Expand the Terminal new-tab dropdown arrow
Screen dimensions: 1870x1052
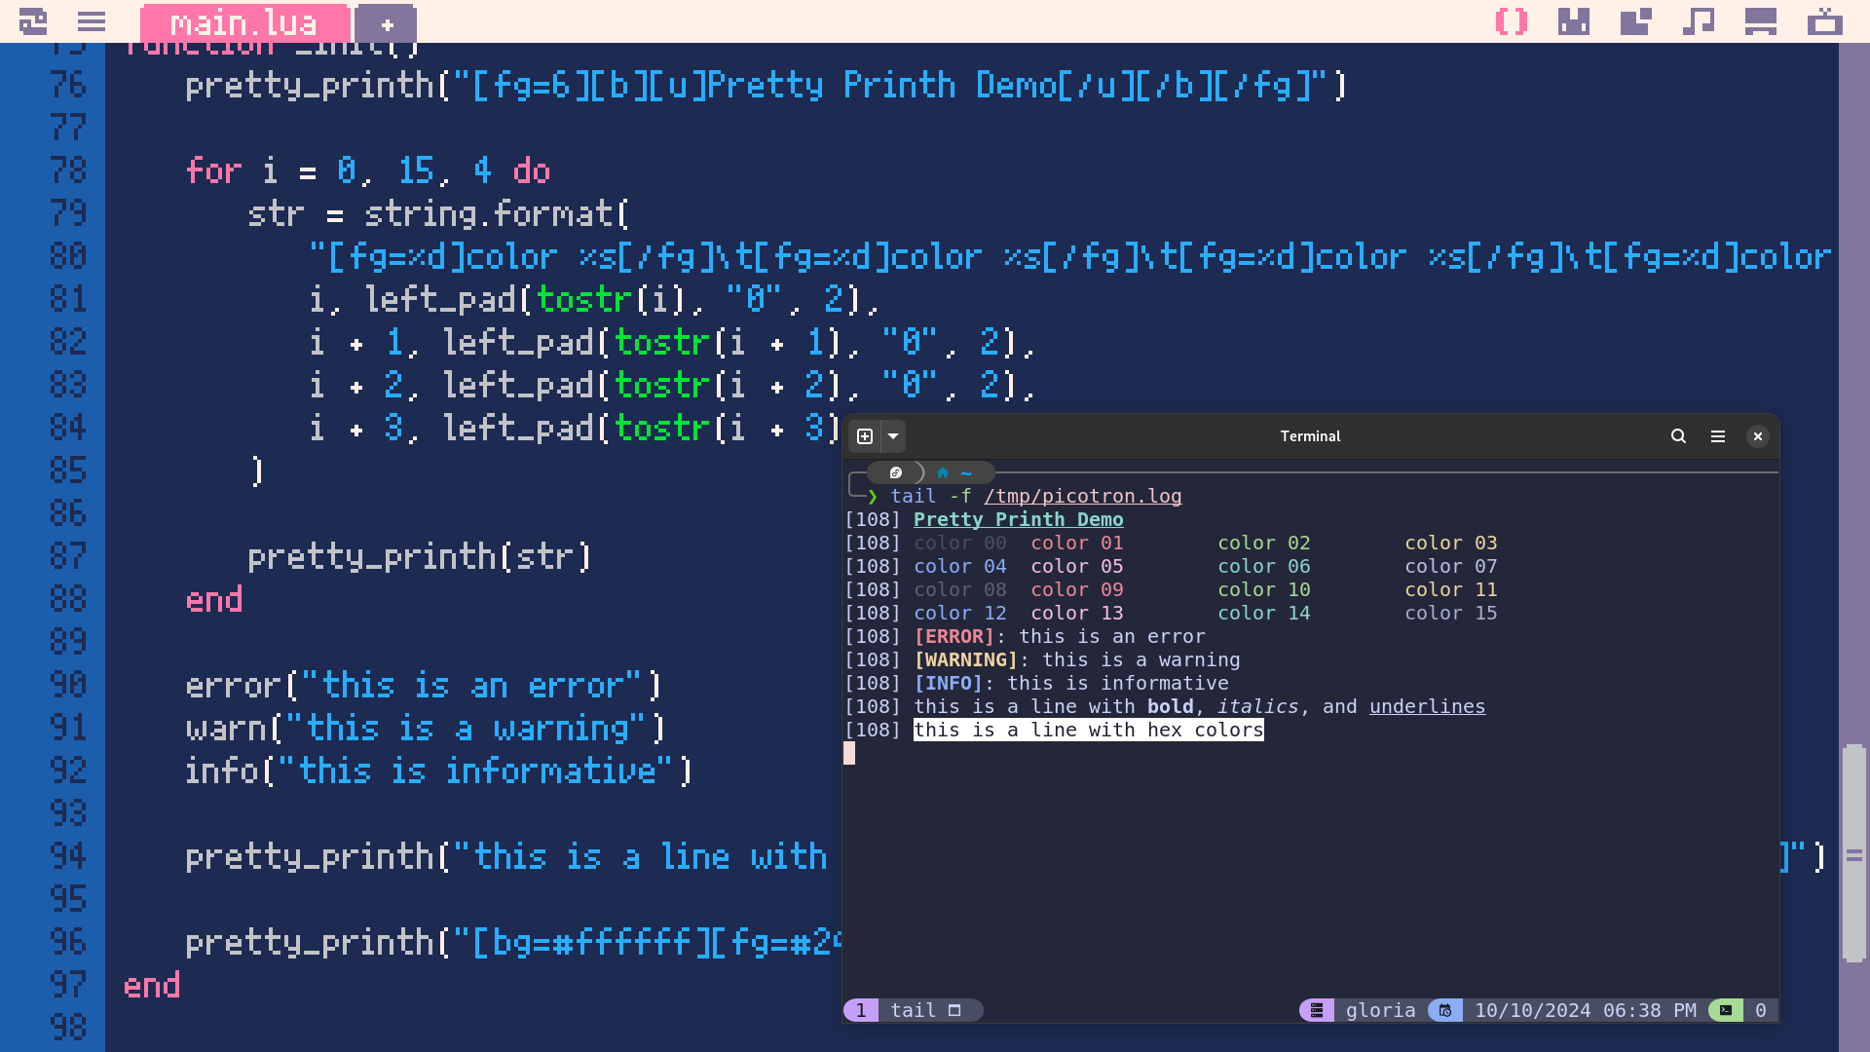coord(893,436)
